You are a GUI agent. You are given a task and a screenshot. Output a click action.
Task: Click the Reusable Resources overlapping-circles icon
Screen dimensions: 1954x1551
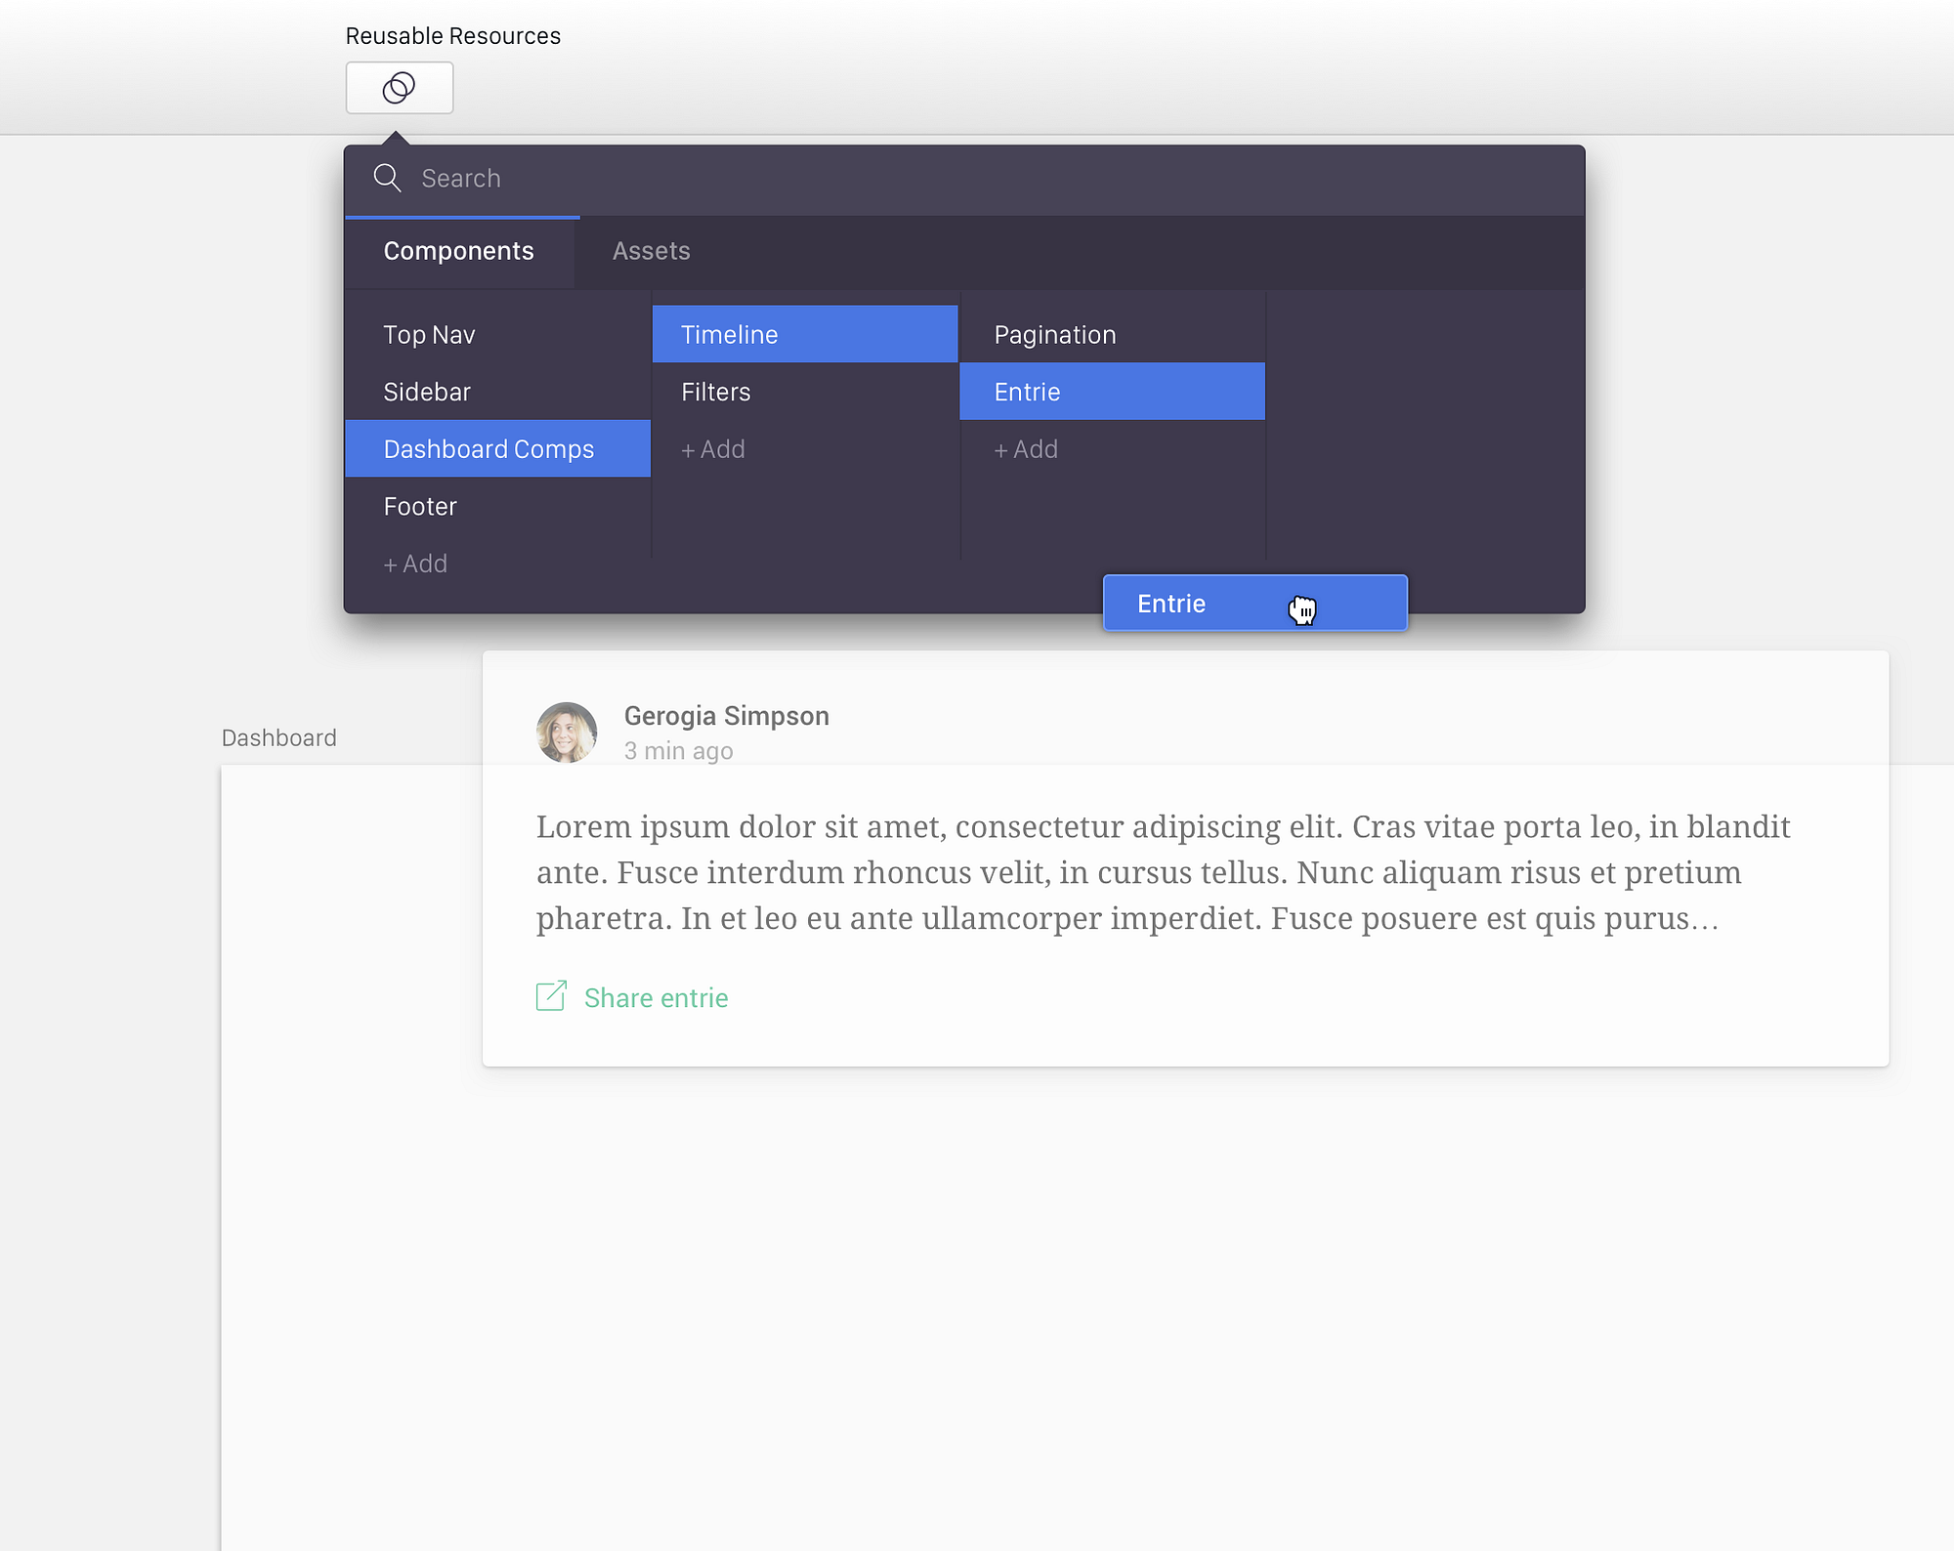coord(399,88)
